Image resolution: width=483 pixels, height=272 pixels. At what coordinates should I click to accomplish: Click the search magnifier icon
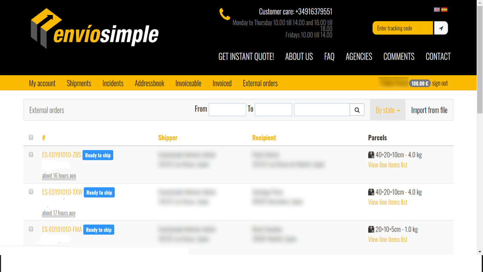357,110
